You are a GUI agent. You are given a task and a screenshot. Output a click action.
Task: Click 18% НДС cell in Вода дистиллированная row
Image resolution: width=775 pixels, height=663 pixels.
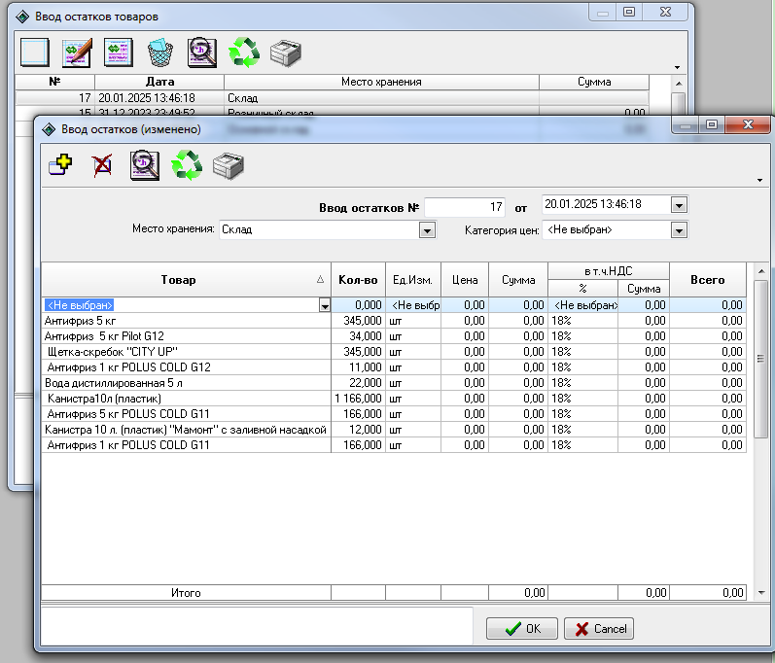click(583, 383)
